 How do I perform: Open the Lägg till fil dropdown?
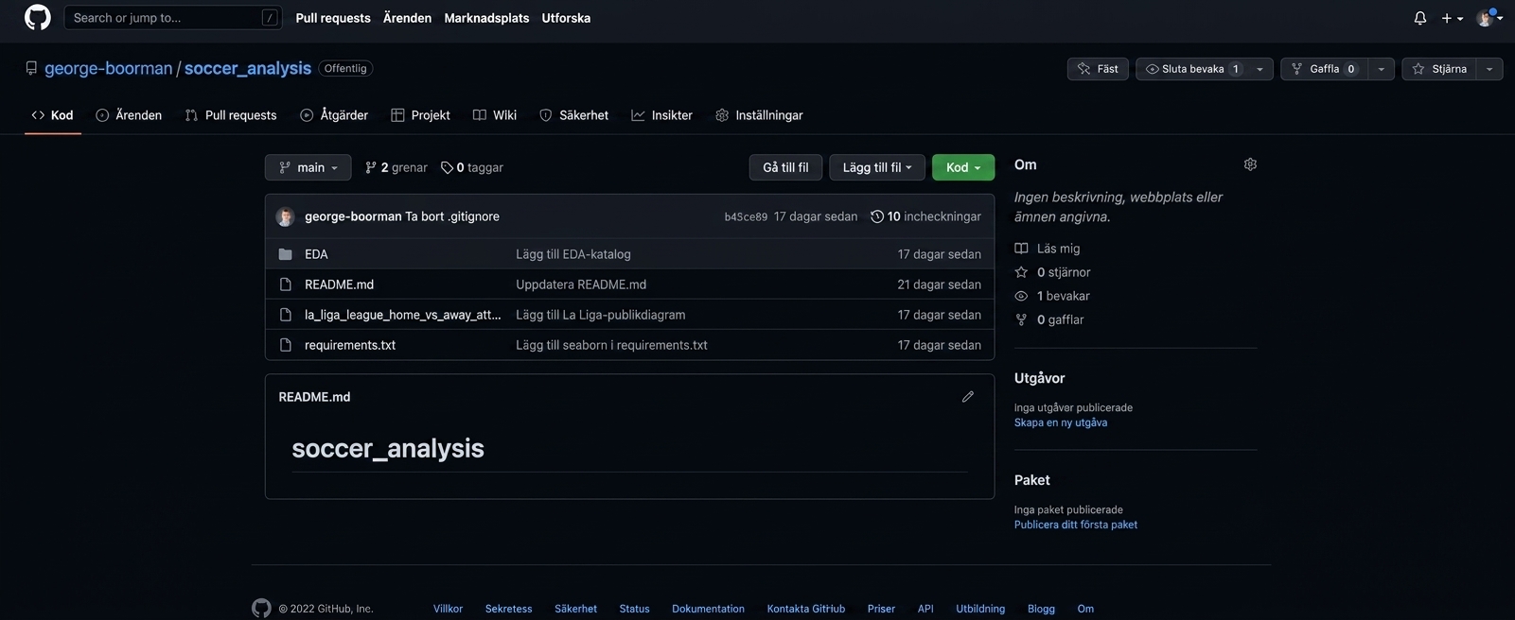[x=877, y=167]
